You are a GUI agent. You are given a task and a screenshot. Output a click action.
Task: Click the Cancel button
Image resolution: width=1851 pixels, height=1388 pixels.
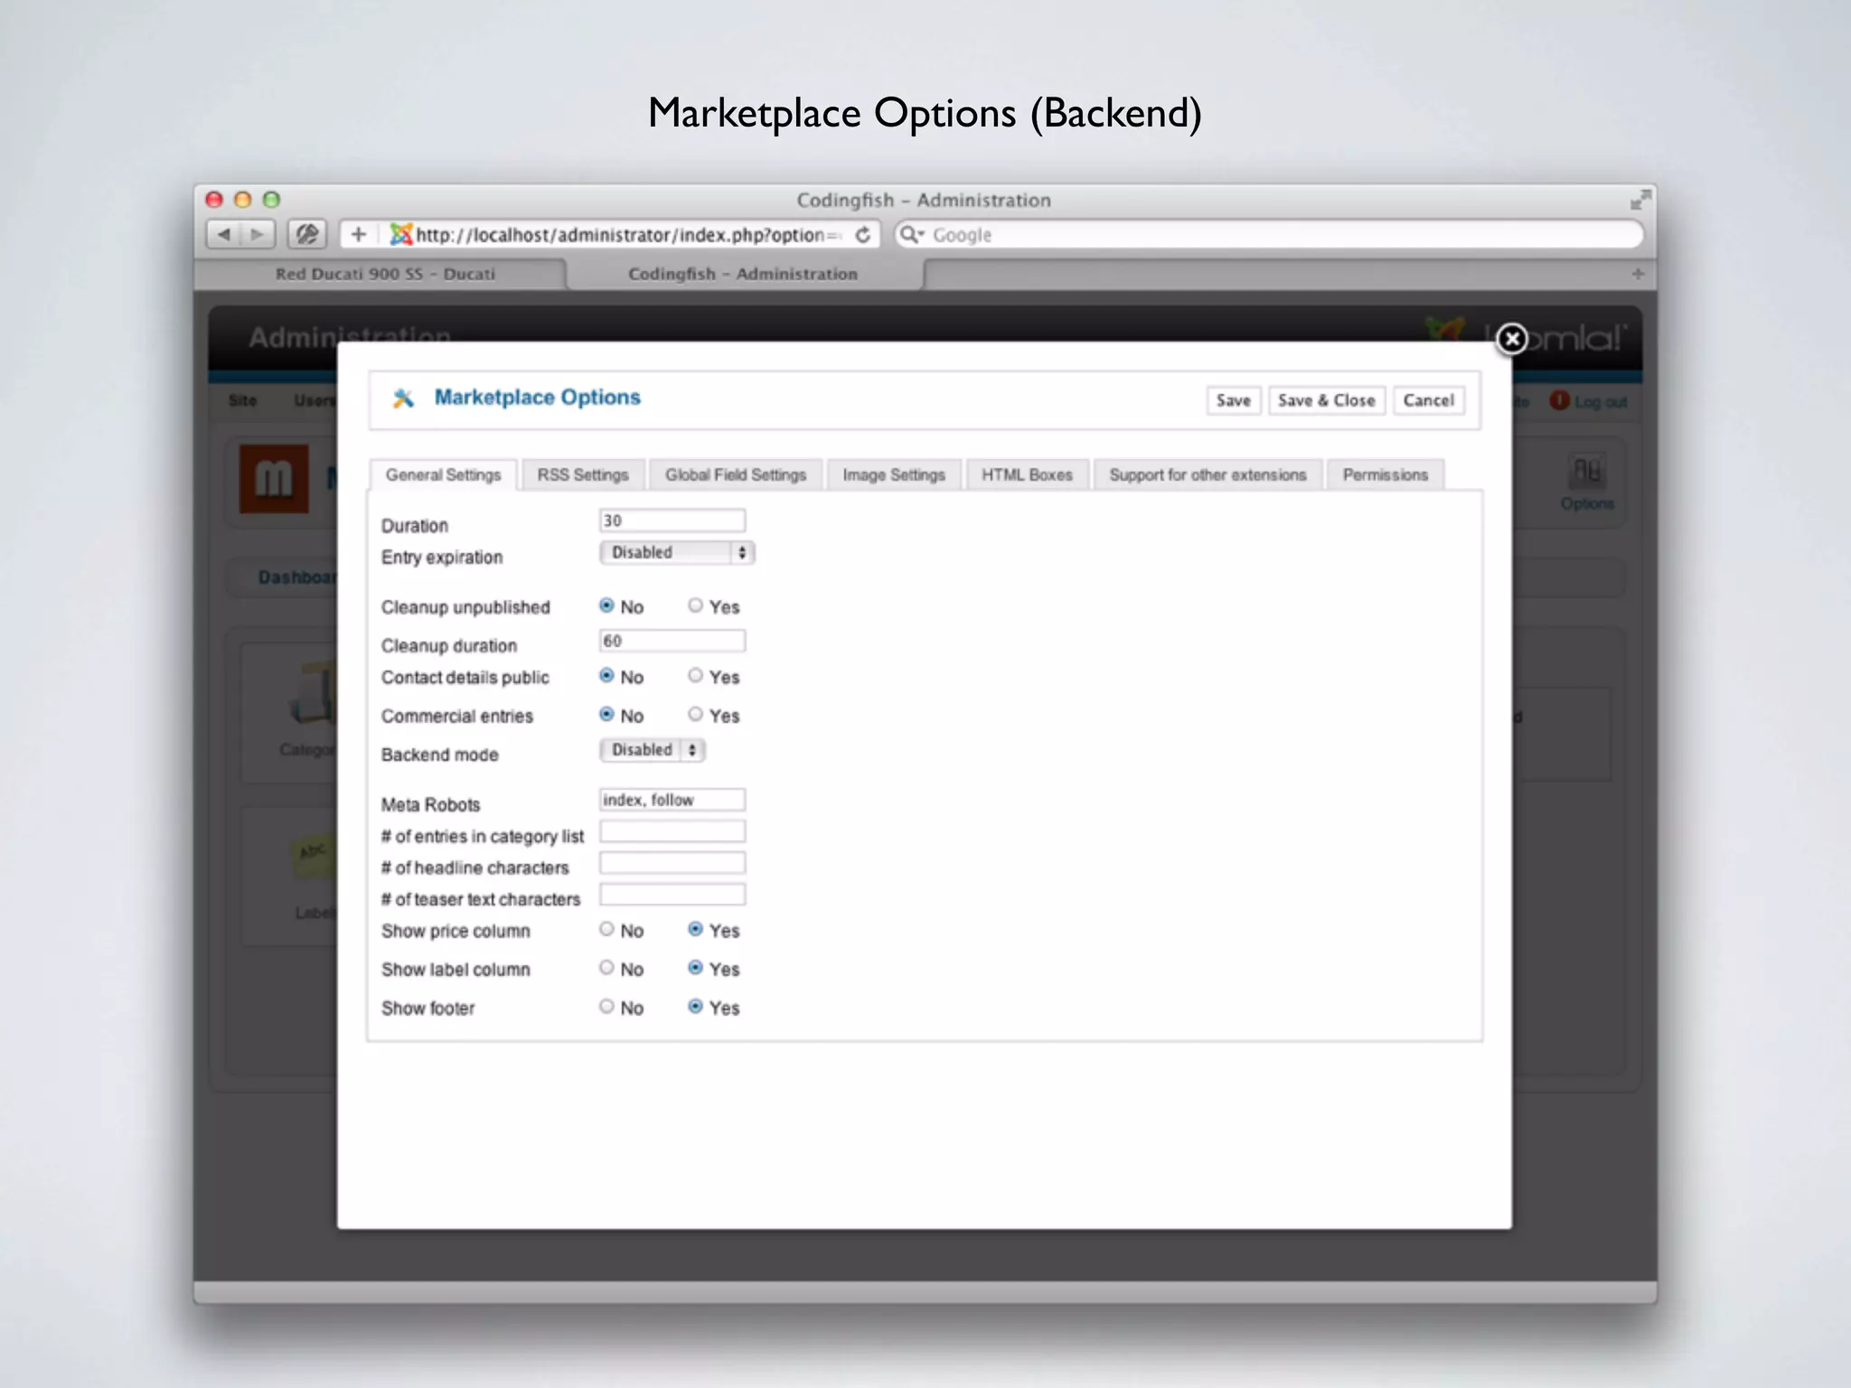(x=1429, y=400)
